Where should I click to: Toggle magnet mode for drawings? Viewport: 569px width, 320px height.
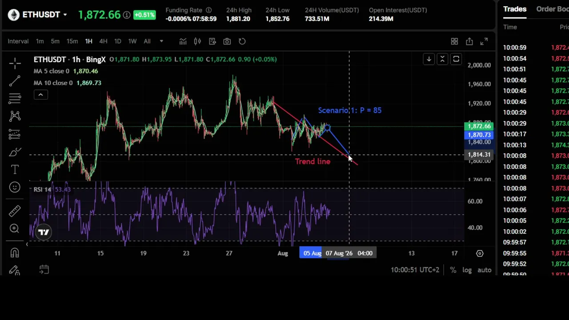tap(15, 252)
